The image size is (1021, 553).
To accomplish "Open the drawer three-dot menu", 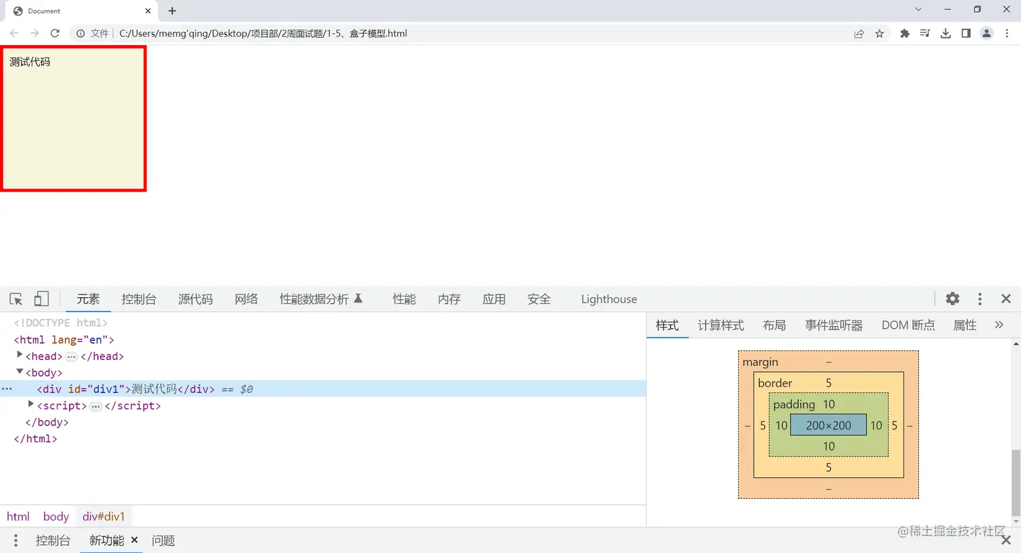I will point(16,540).
